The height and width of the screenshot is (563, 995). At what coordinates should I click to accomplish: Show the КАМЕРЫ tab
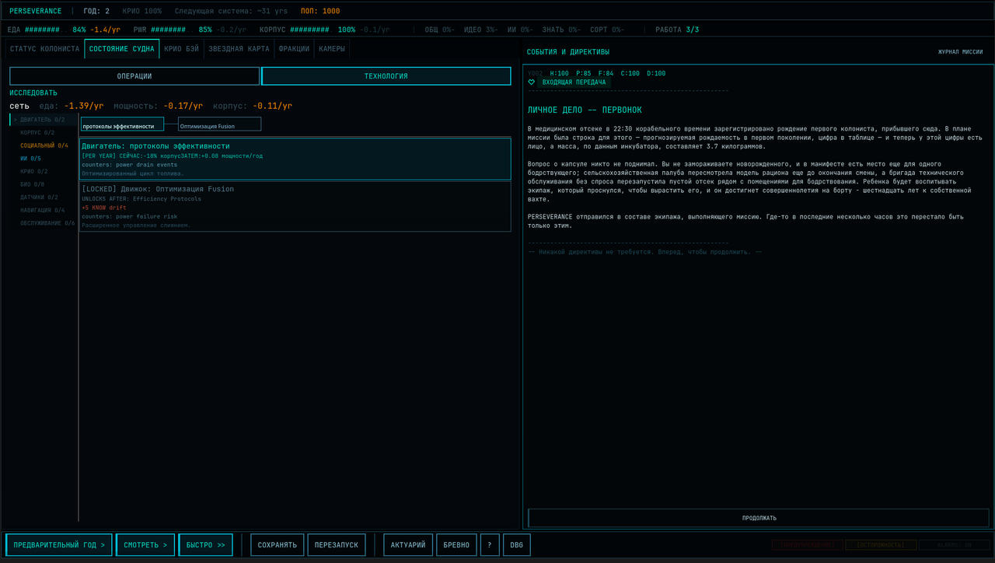point(332,49)
